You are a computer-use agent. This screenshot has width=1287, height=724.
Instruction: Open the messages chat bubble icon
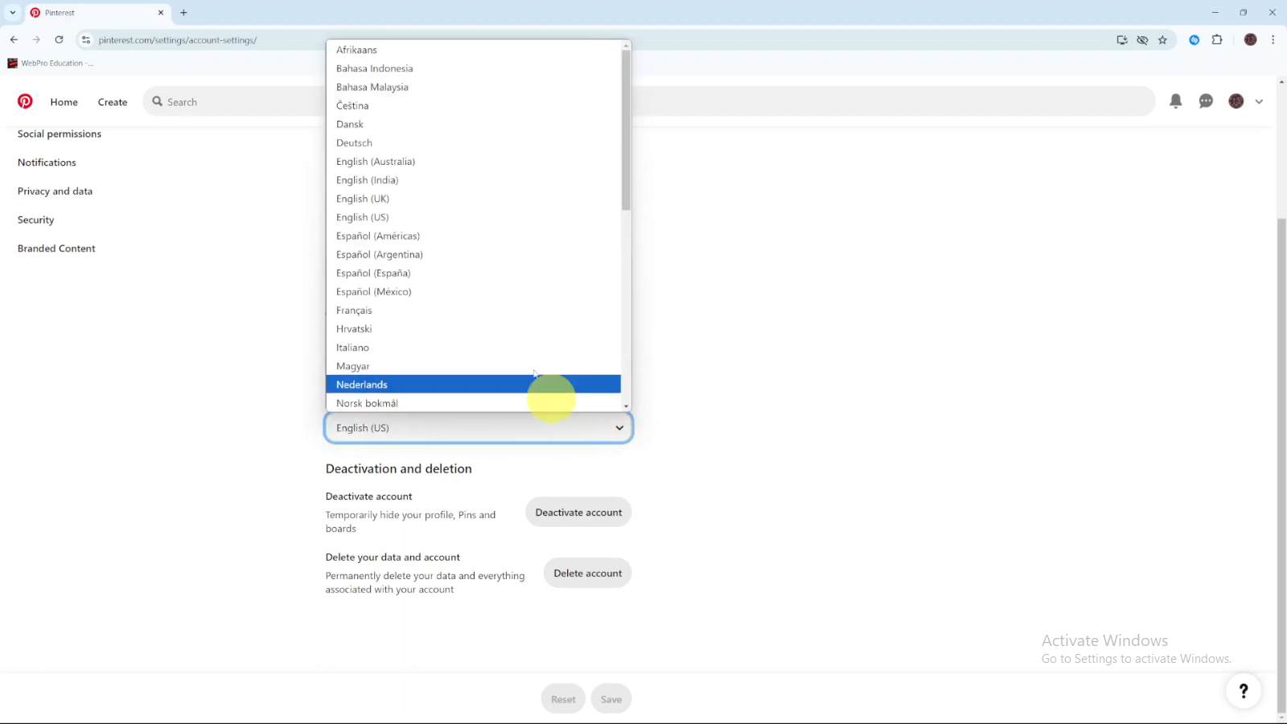1206,101
